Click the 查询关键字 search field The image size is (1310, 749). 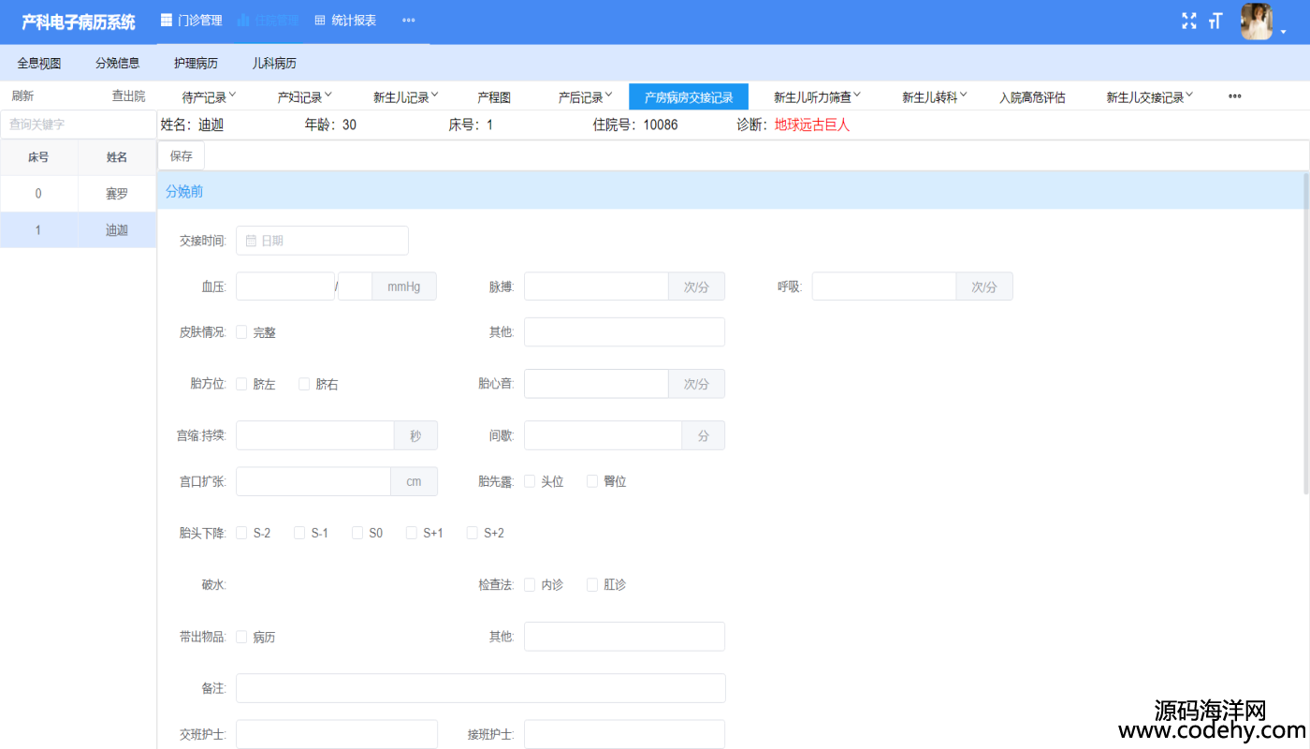coord(79,125)
